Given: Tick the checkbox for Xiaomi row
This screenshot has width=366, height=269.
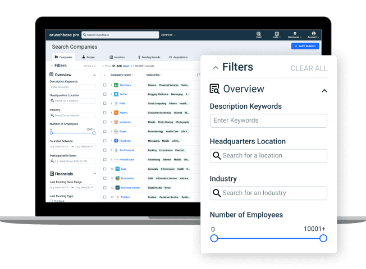Looking at the screenshot, I should point(105,113).
